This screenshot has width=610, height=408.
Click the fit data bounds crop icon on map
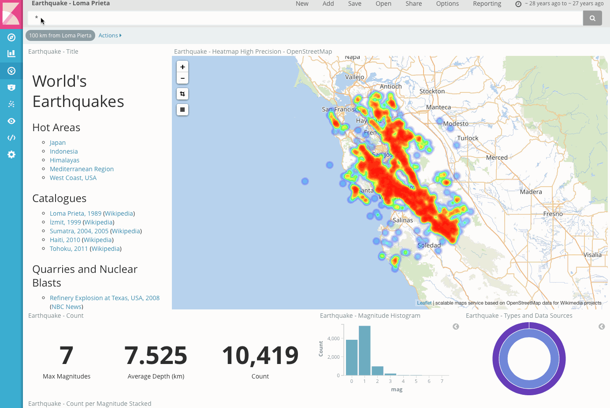(x=182, y=94)
